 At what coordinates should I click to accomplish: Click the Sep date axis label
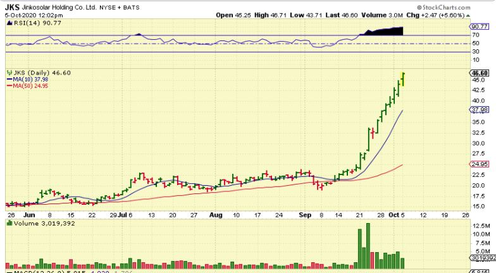pos(305,215)
